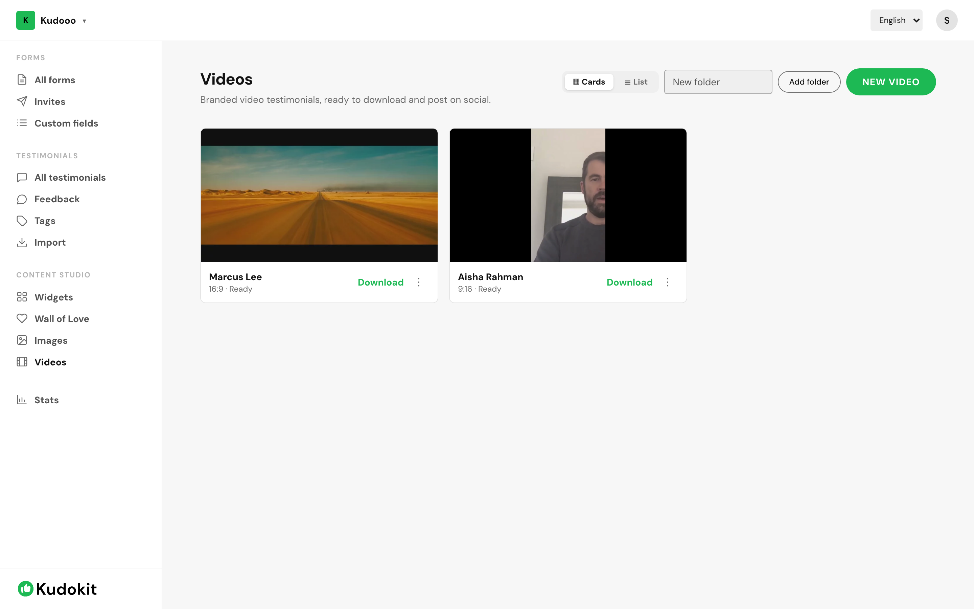Click the Stats bar chart icon
Screen dimensions: 974x609
coord(22,400)
